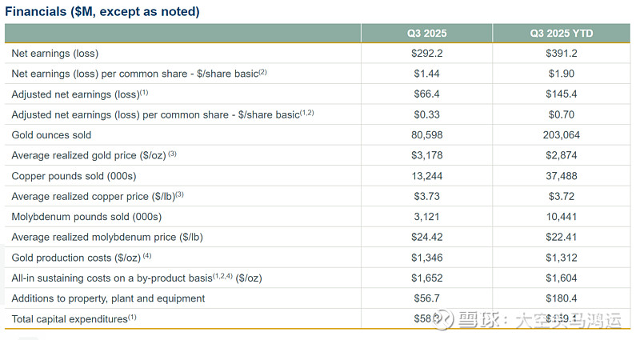Click the $3,178 gold price value
The image size is (640, 340).
(x=426, y=155)
